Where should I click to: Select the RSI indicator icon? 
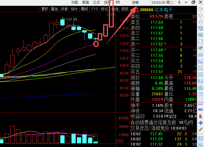[200, 110]
